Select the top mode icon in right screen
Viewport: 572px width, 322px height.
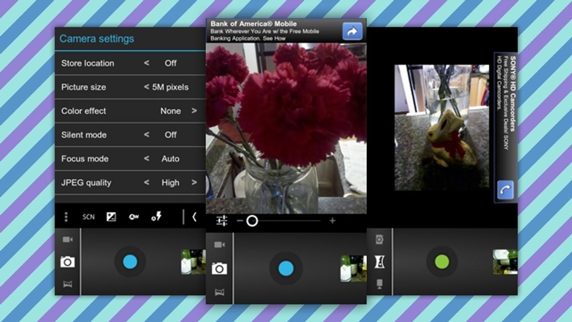pos(379,239)
